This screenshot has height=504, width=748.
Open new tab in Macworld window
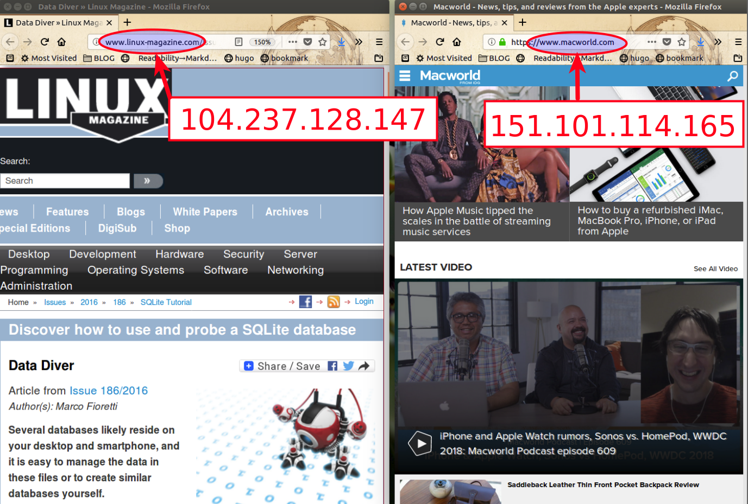pyautogui.click(x=523, y=22)
